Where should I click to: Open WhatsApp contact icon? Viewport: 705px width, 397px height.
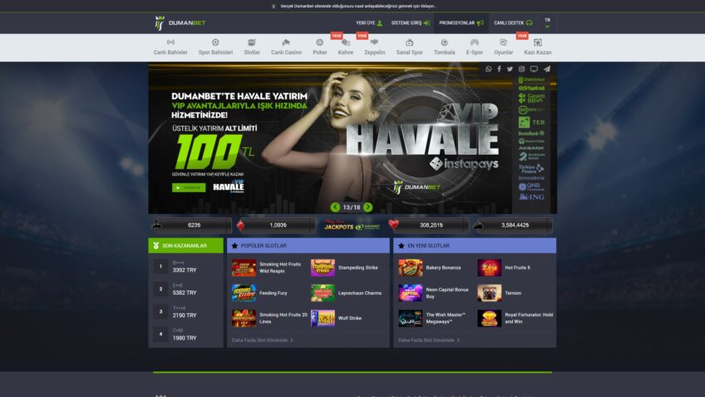point(489,69)
